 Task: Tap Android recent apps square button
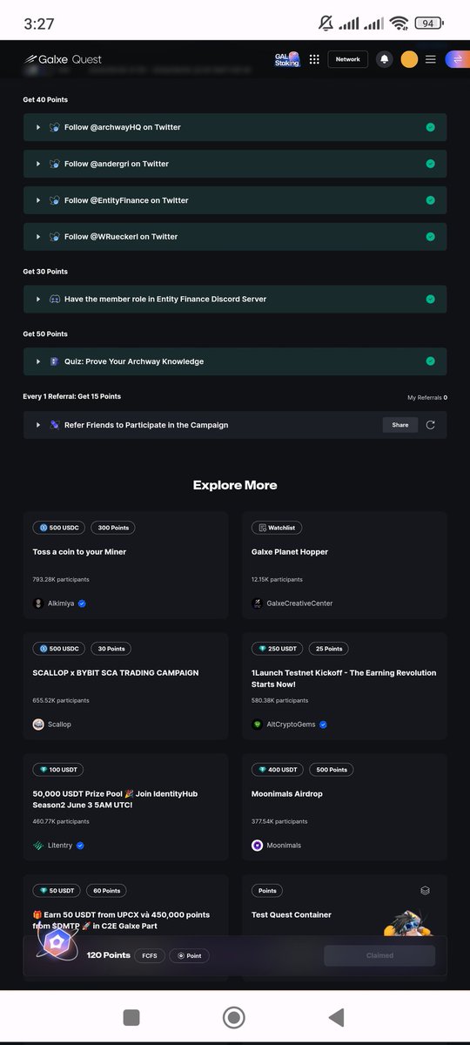[x=131, y=1017]
